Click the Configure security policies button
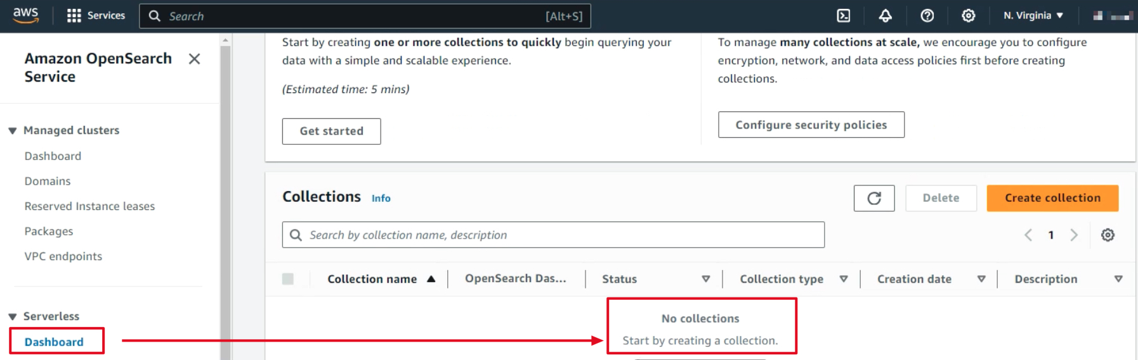Viewport: 1138px width, 360px height. [x=811, y=125]
